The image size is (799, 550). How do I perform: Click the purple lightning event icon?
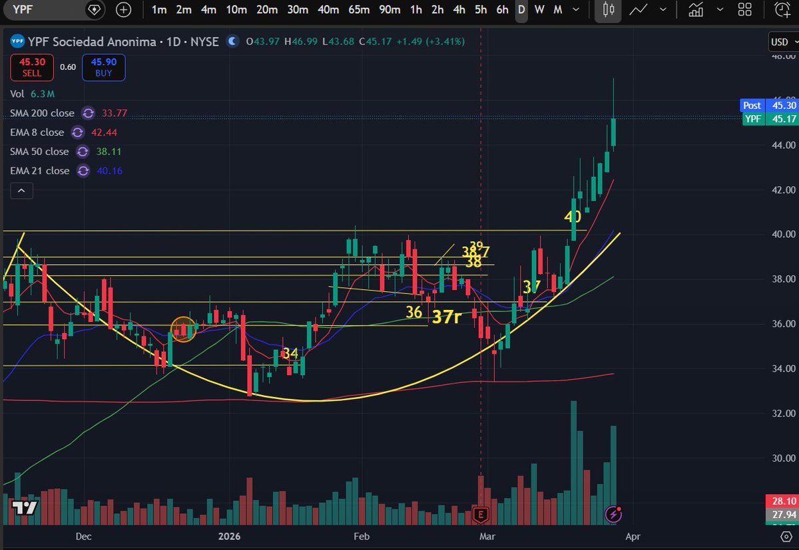[613, 513]
